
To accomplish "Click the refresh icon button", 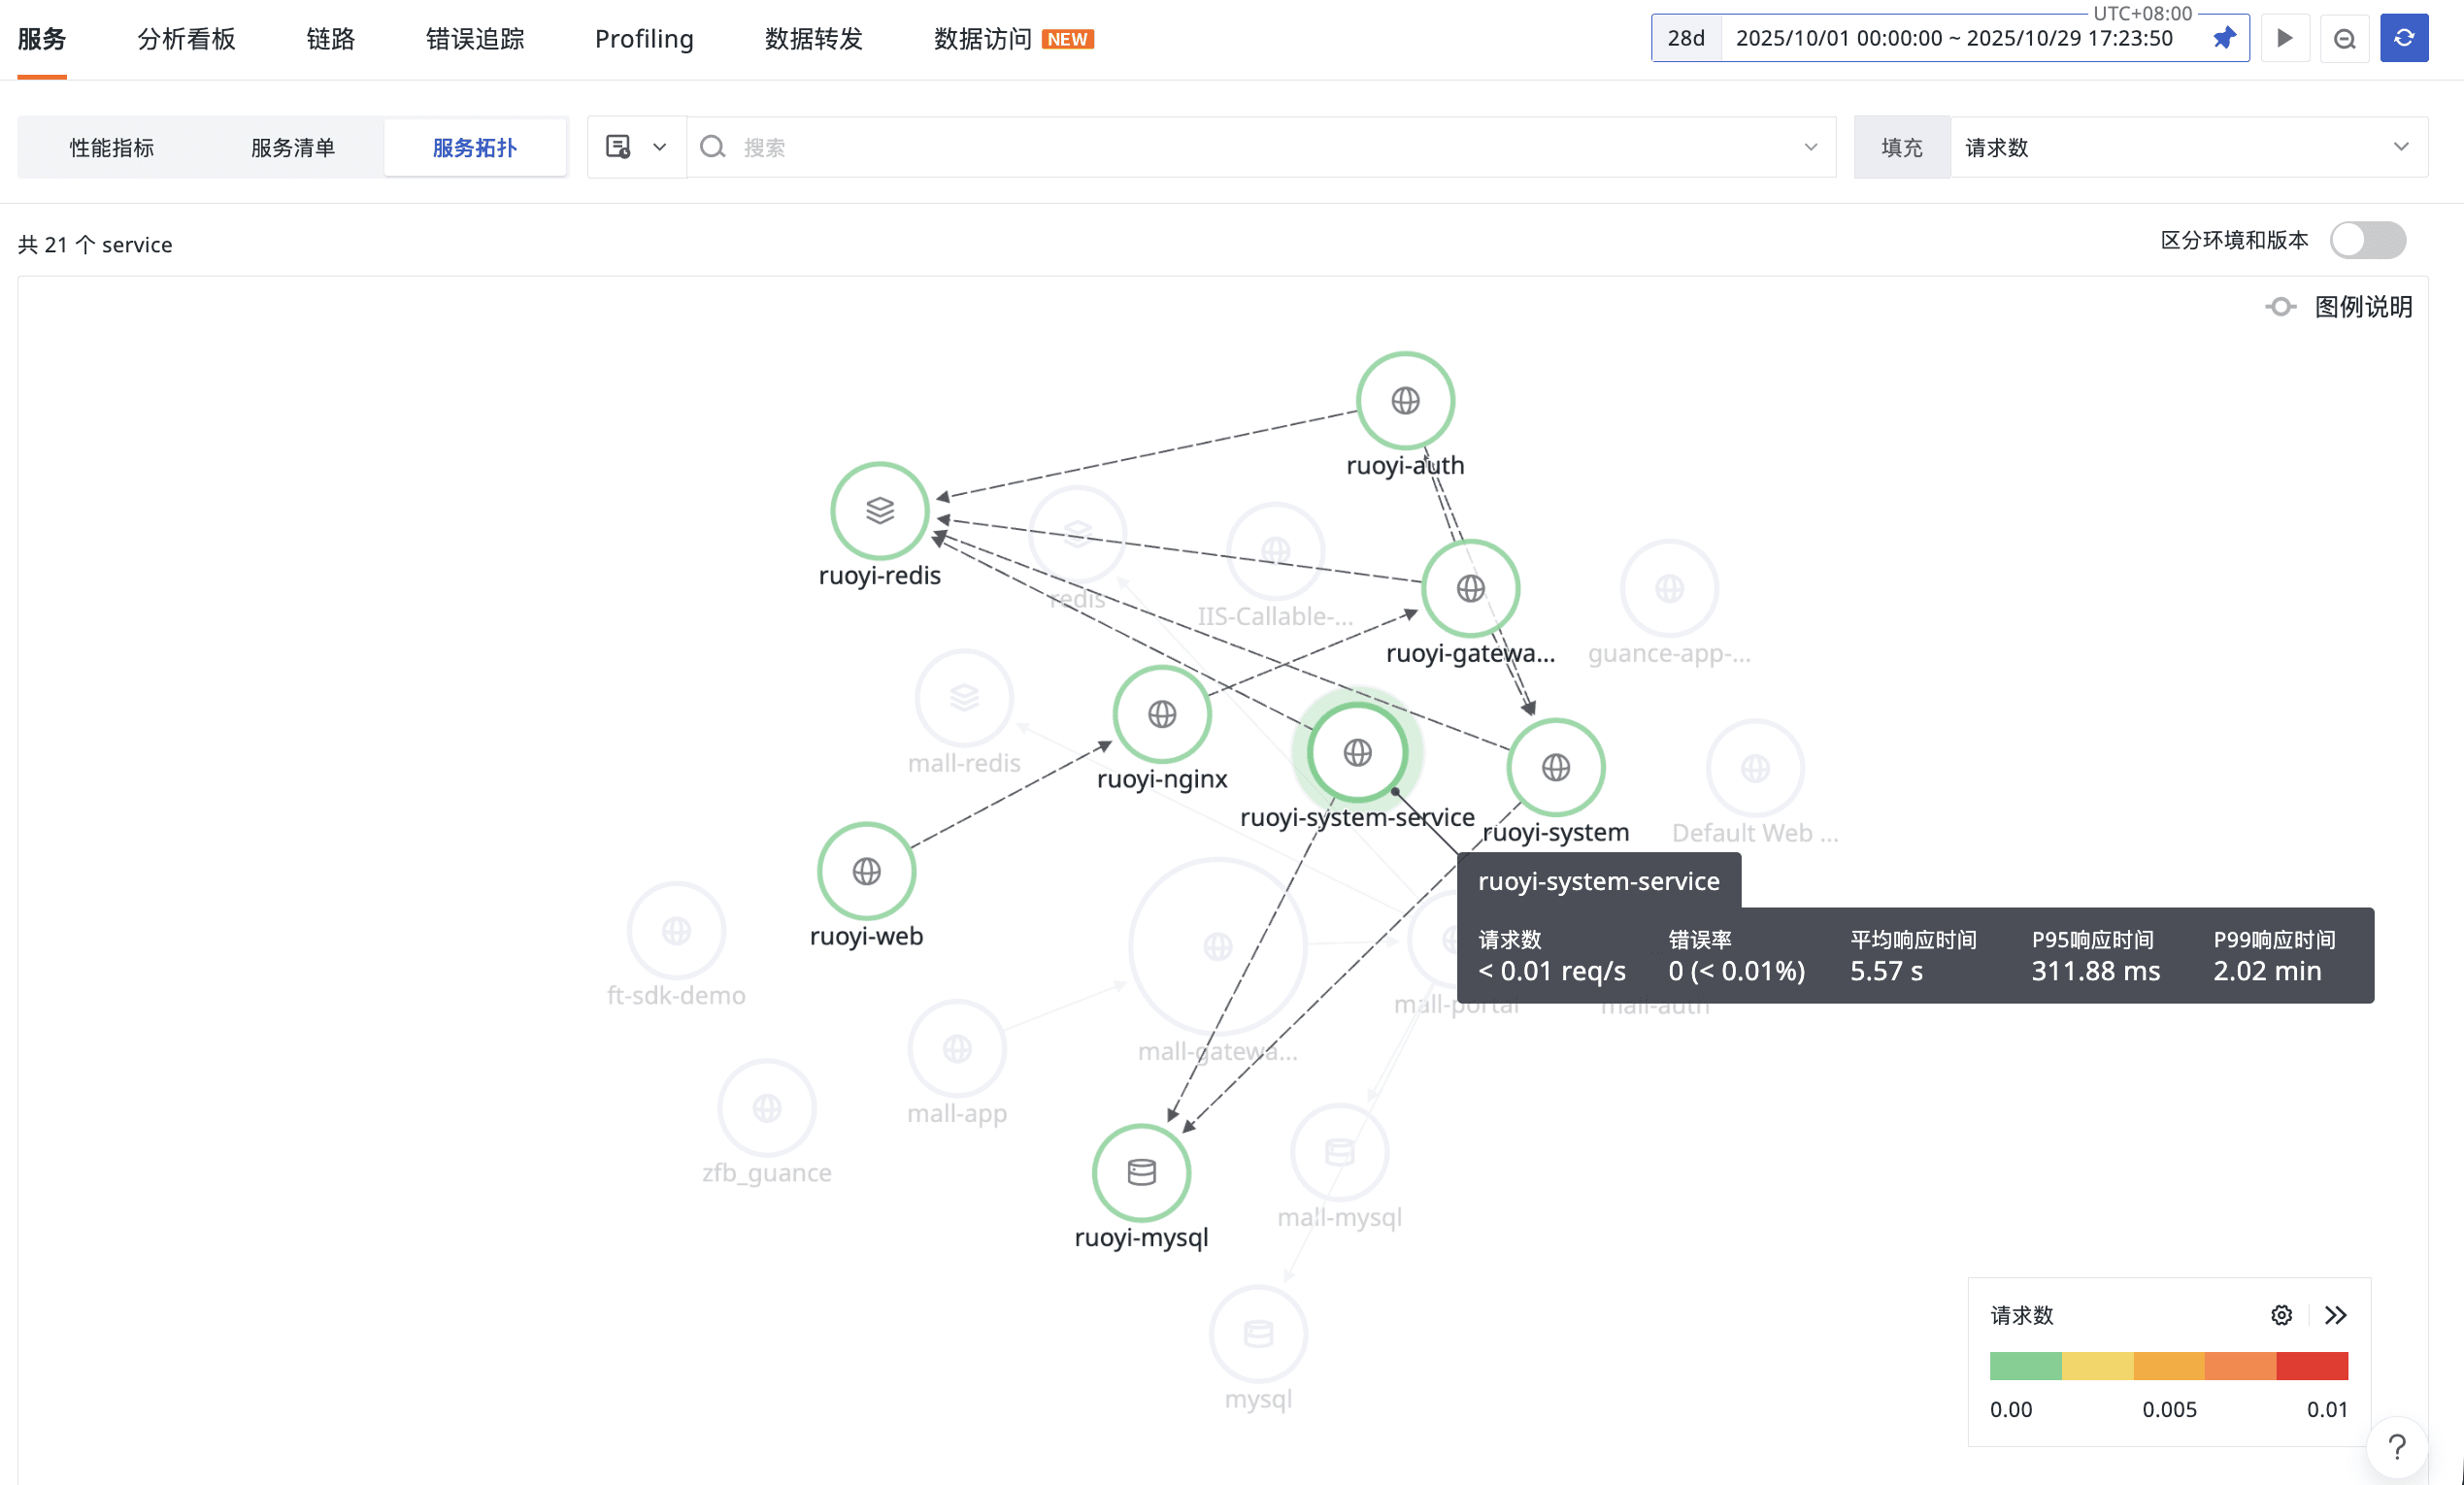I will pos(2403,38).
